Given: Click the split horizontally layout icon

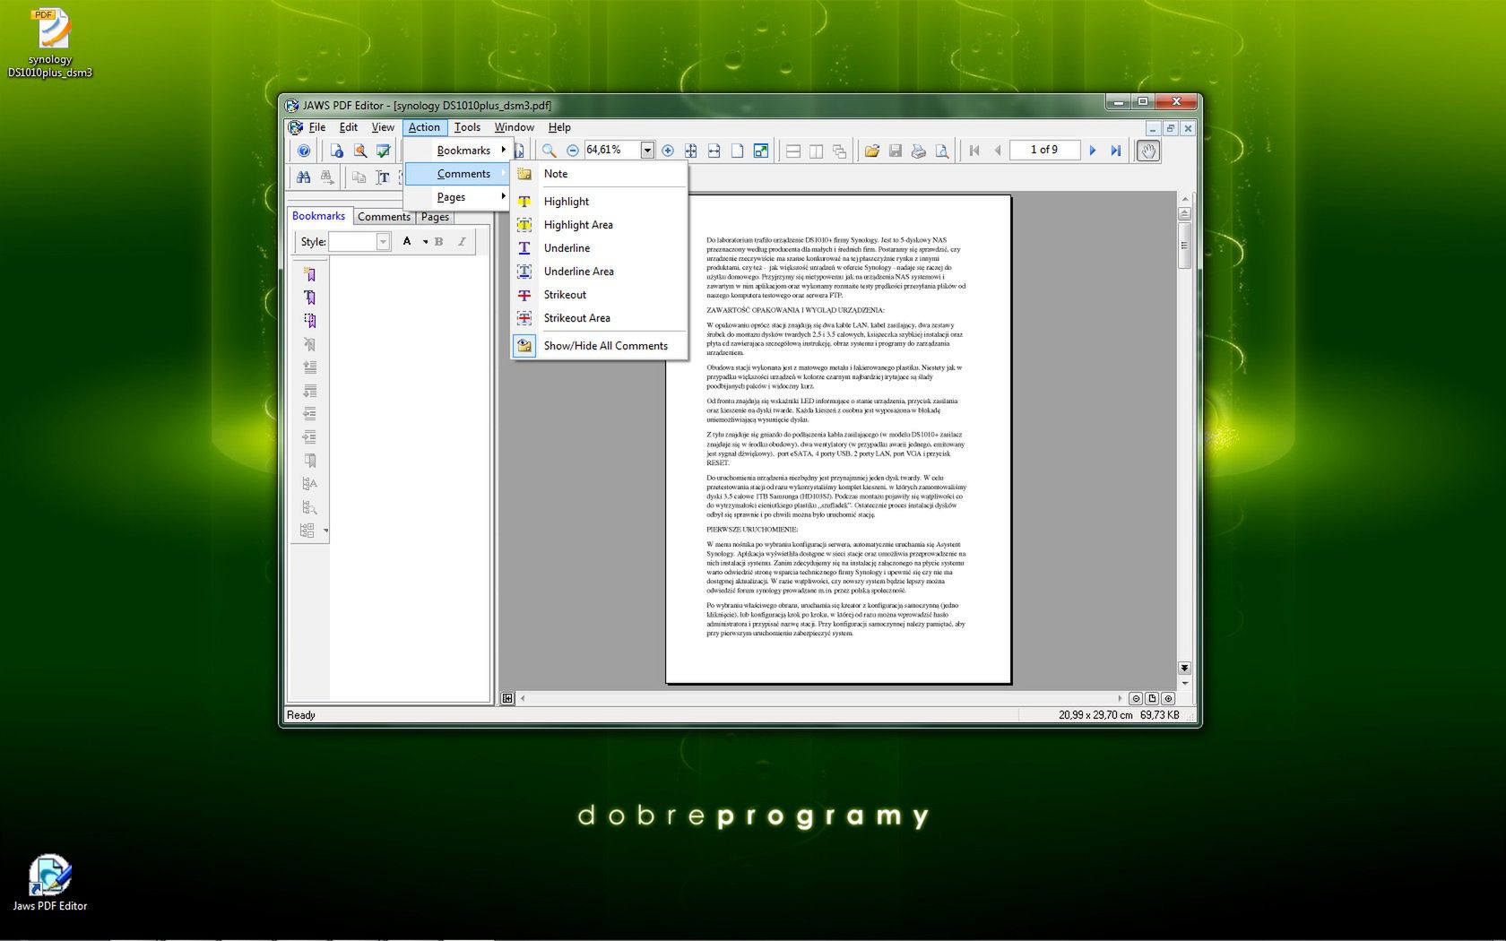Looking at the screenshot, I should (x=792, y=151).
